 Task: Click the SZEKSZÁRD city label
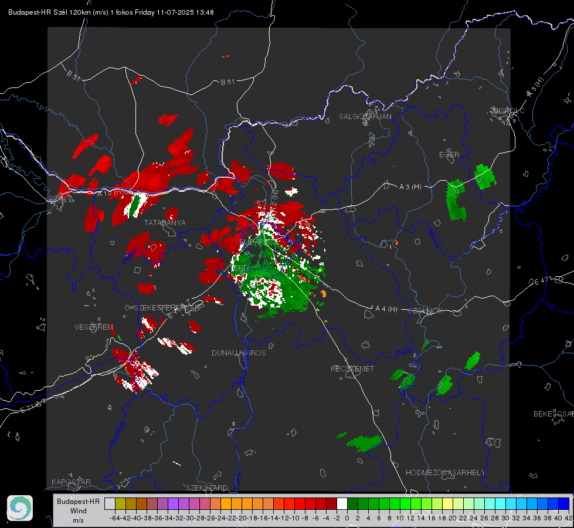coord(207,488)
